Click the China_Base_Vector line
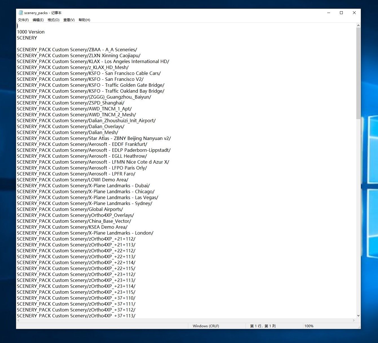The width and height of the screenshot is (378, 343). 74,221
